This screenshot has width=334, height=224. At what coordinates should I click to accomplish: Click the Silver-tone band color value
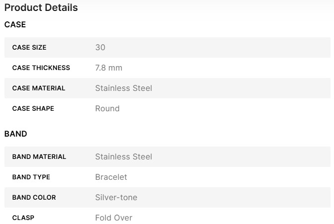(x=116, y=198)
